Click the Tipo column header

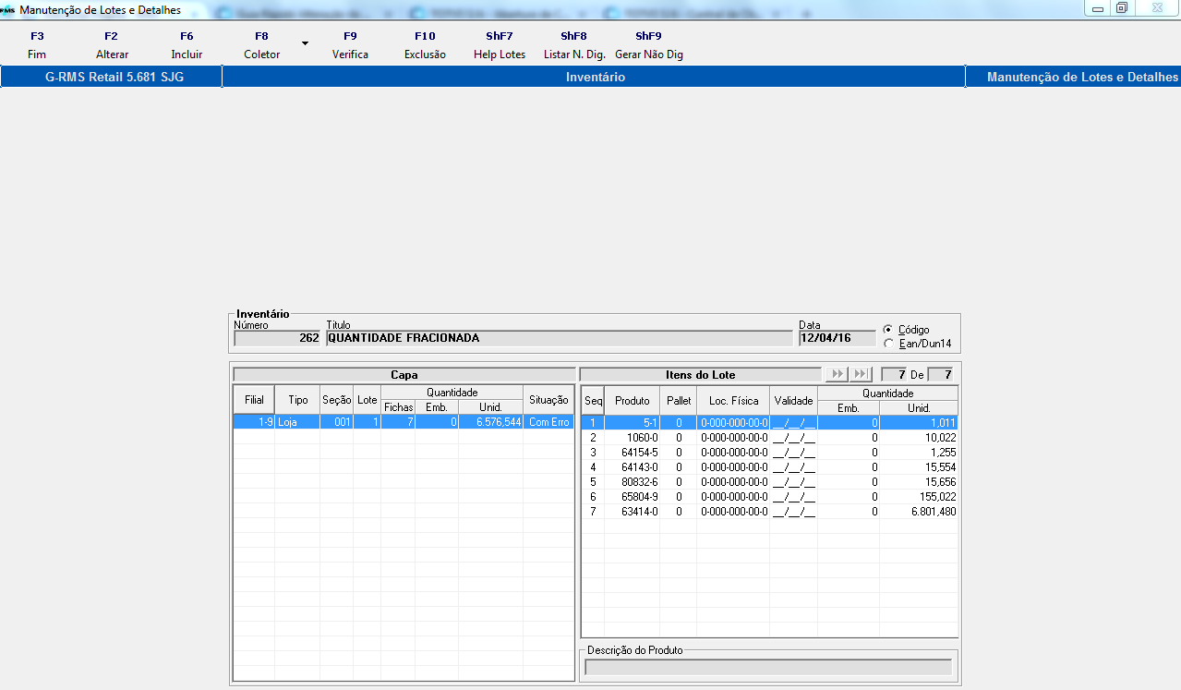click(x=297, y=400)
